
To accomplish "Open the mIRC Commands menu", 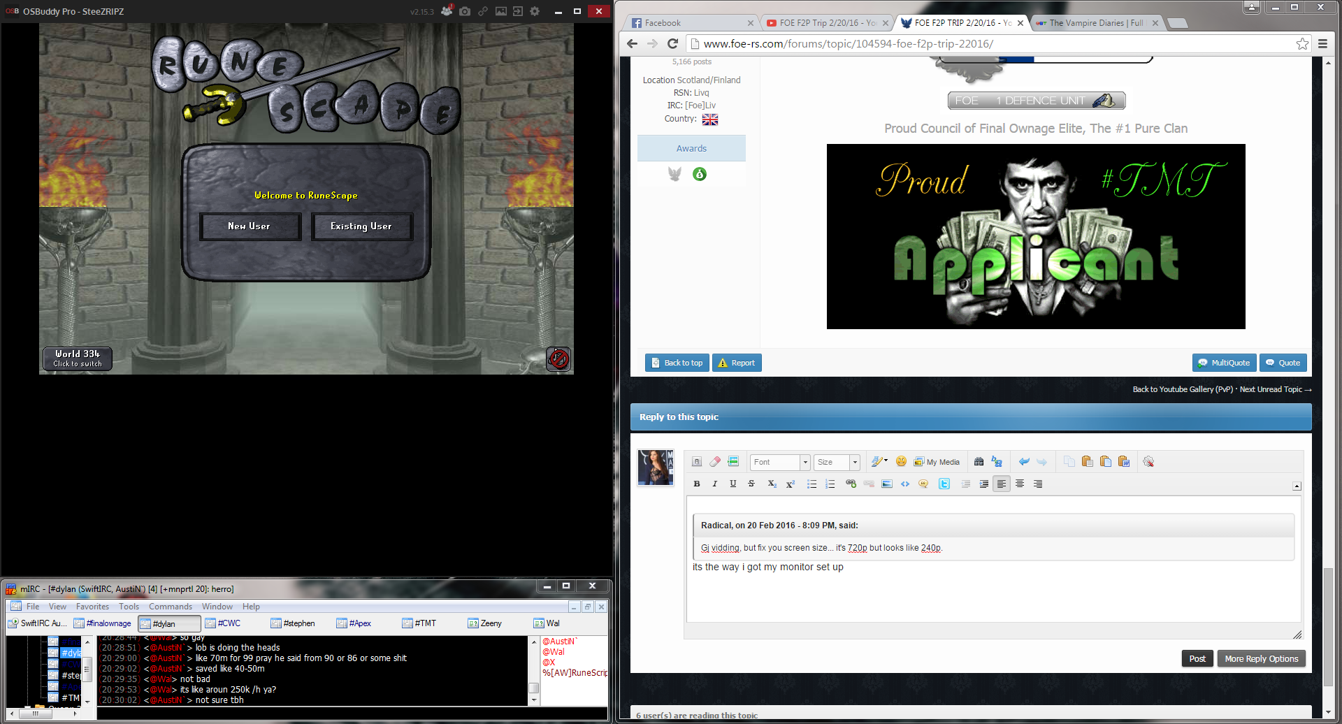I will click(x=171, y=607).
